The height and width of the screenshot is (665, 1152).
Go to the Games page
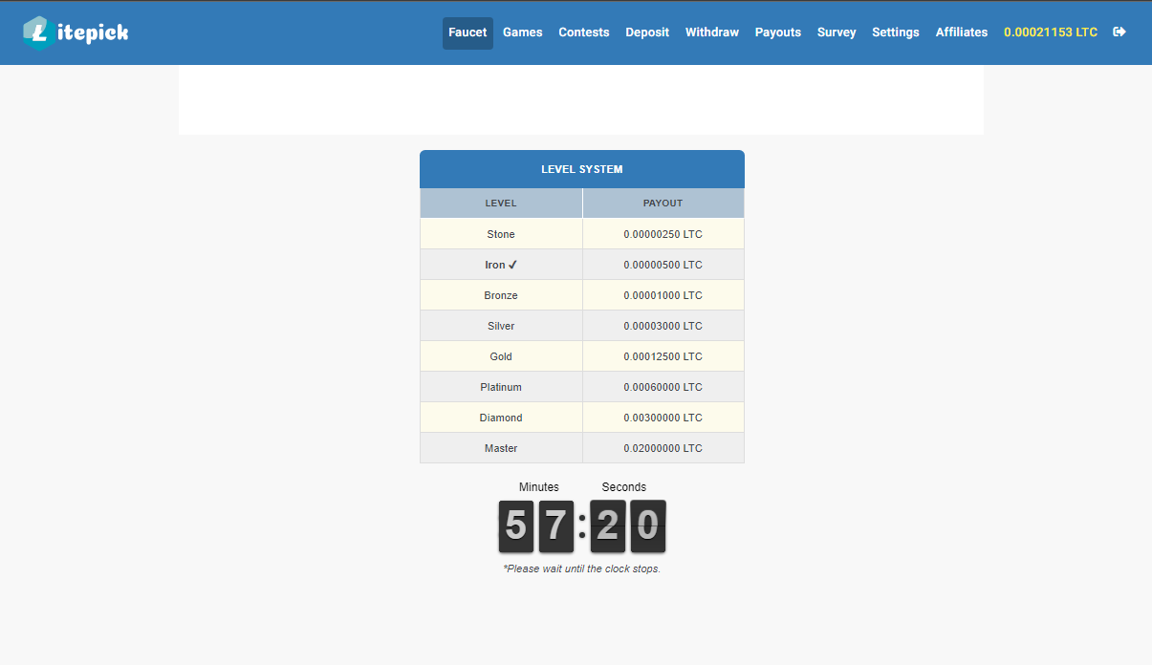point(523,32)
